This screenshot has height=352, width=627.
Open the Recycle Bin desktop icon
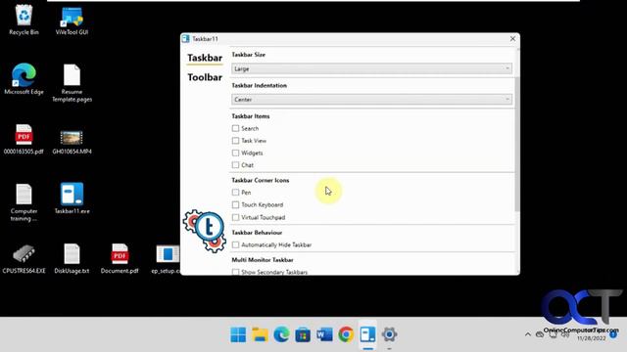(x=24, y=20)
